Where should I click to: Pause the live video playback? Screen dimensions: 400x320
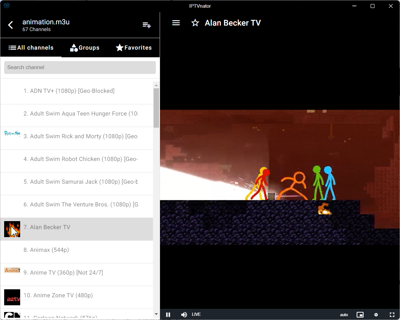pos(168,315)
